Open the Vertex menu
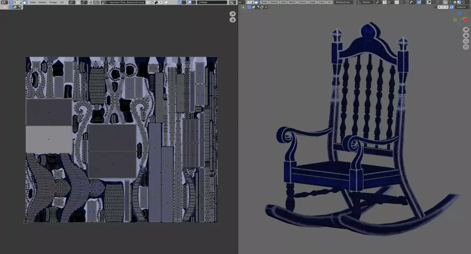471x254 pixels. 303,2
